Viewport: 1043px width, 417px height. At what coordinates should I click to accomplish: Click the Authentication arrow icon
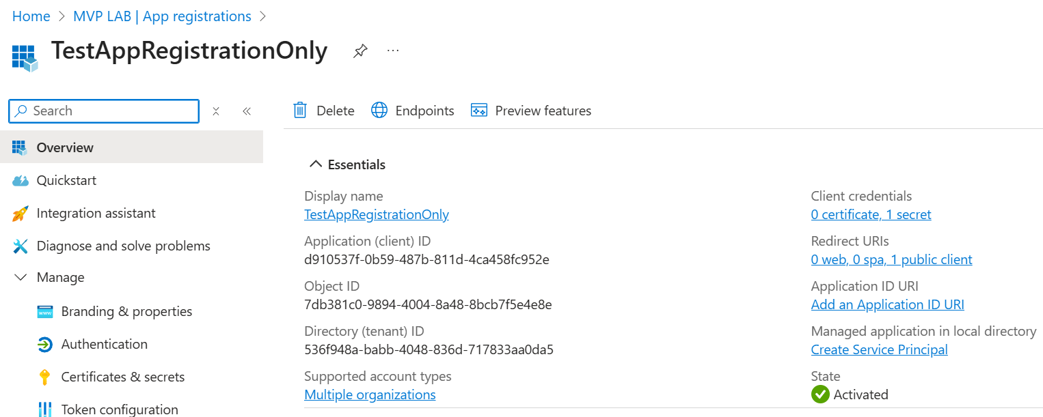point(45,345)
